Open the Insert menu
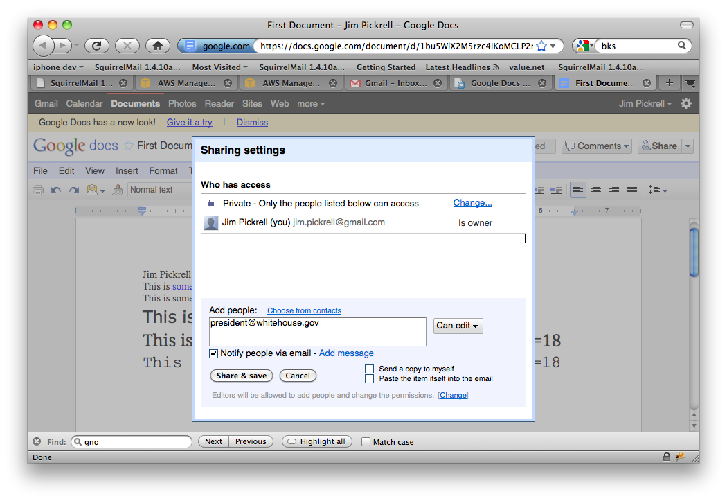This screenshot has height=501, width=727. [127, 170]
